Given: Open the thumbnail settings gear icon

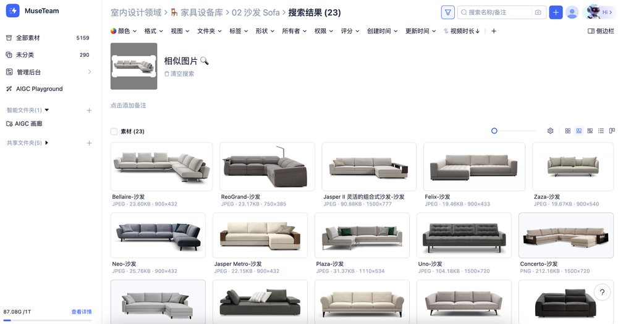Looking at the screenshot, I should point(550,131).
